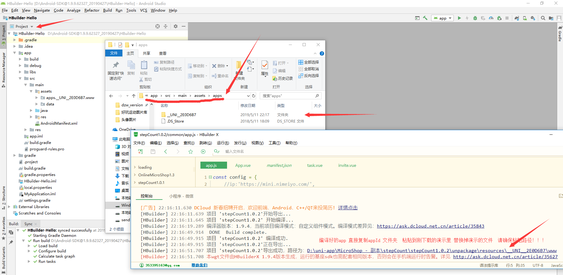Click the 搜索"apps" search field in Explorer
Screen dimensions: 563x275
pos(291,96)
